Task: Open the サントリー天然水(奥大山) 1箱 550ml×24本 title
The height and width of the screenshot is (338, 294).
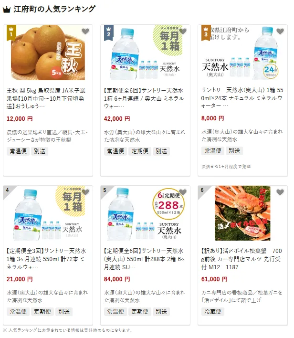Action: [242, 98]
